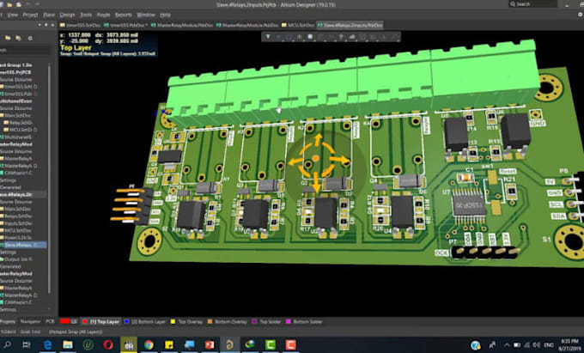Open the View menu
Image resolution: width=584 pixels, height=353 pixels.
click(12, 15)
